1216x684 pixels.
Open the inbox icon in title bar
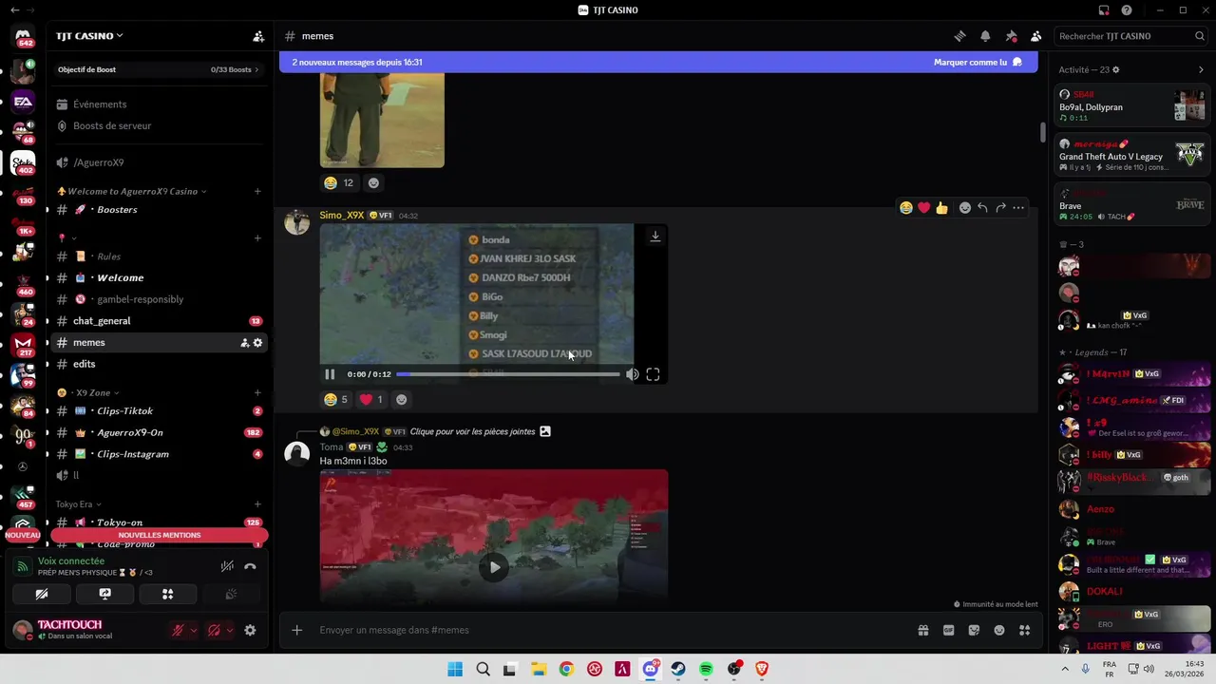coord(1104,10)
